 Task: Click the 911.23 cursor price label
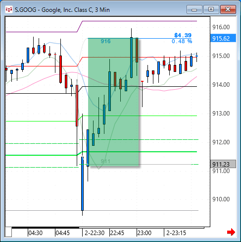(223, 164)
